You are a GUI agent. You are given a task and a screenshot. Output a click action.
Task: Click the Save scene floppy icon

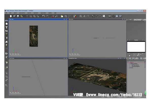[x=18, y=16]
